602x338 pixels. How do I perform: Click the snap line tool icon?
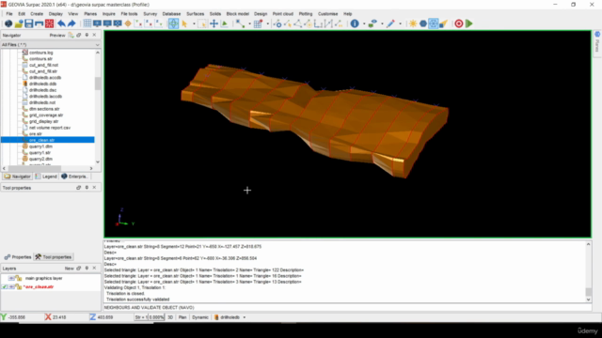pos(240,23)
